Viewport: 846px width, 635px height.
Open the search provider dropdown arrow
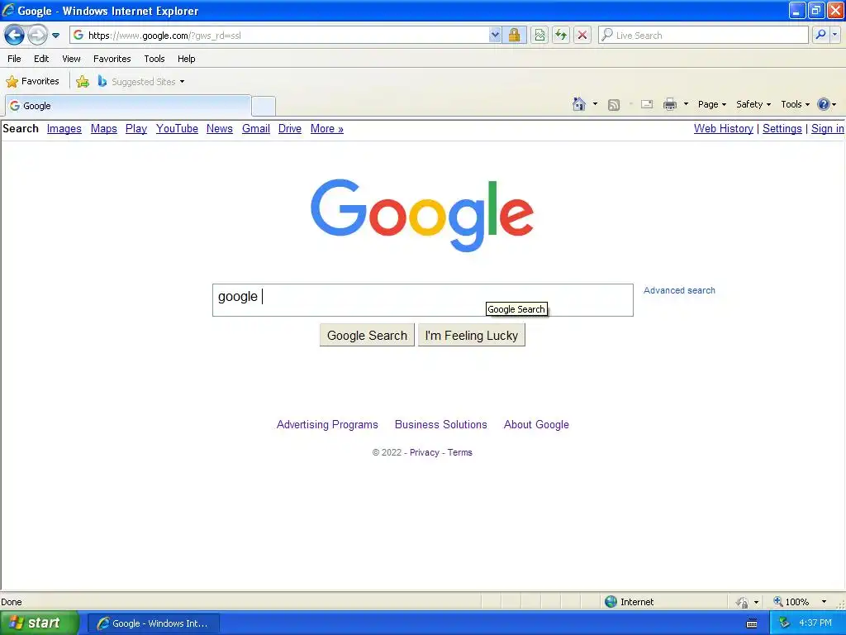[x=834, y=35]
